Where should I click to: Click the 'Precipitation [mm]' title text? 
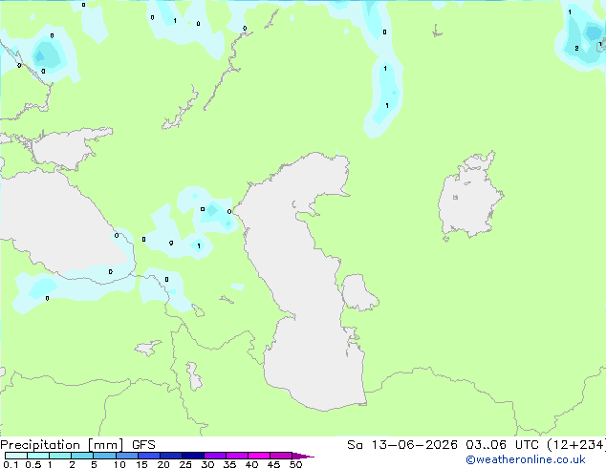[61, 445]
